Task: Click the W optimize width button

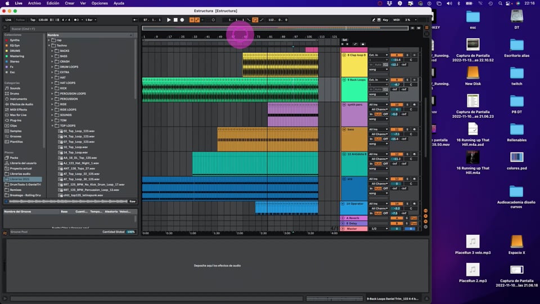Action: [418, 28]
